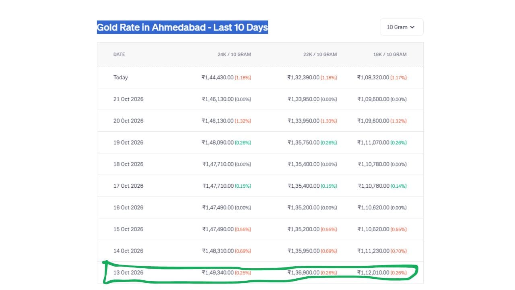The image size is (515, 290).
Task: Select the Today row date cell
Action: tap(121, 77)
